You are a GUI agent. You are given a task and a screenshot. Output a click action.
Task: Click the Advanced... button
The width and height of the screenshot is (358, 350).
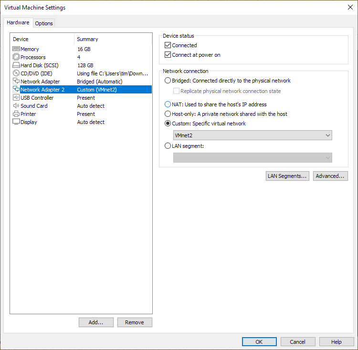tap(330, 176)
